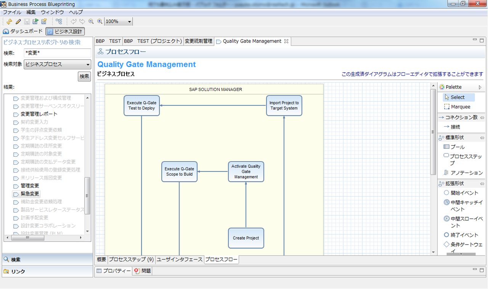Image resolution: width=488 pixels, height=289 pixels.
Task: Click the zoom out magnifier icon
Action: click(91, 22)
